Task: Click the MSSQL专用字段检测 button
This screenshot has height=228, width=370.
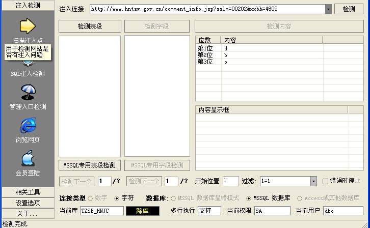Action: [x=157, y=165]
